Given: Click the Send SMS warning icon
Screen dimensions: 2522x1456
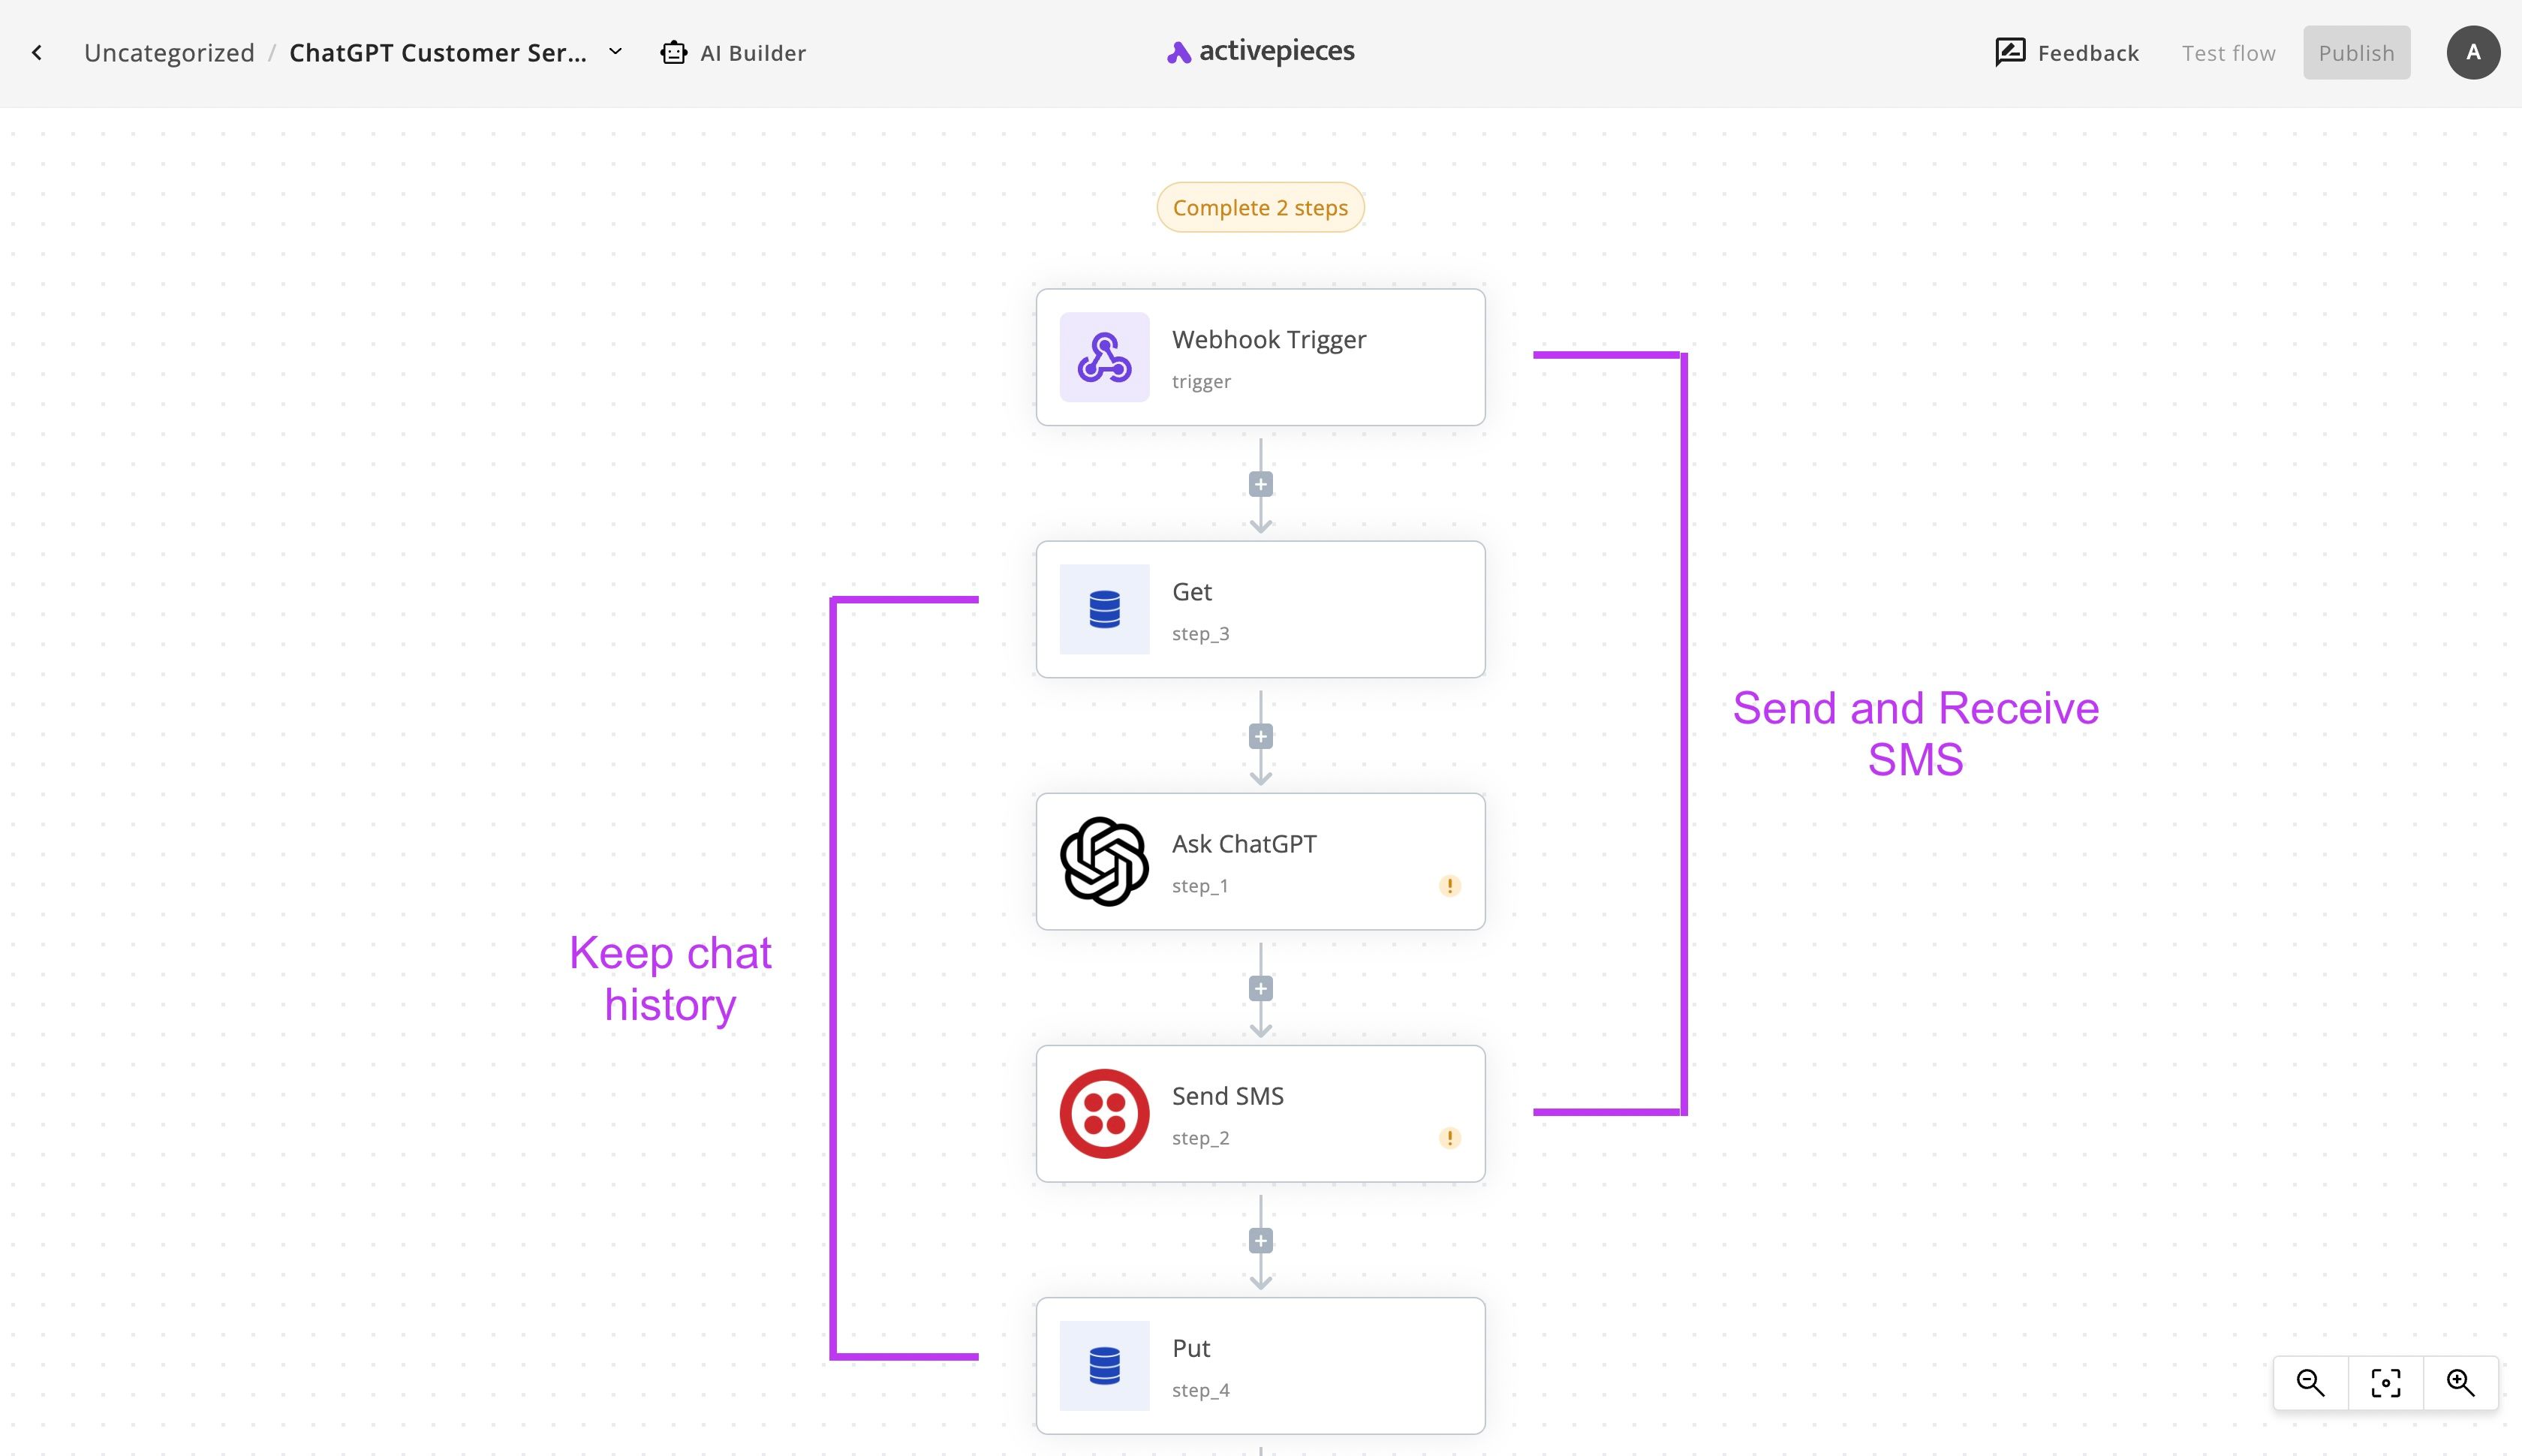Looking at the screenshot, I should tap(1449, 1138).
